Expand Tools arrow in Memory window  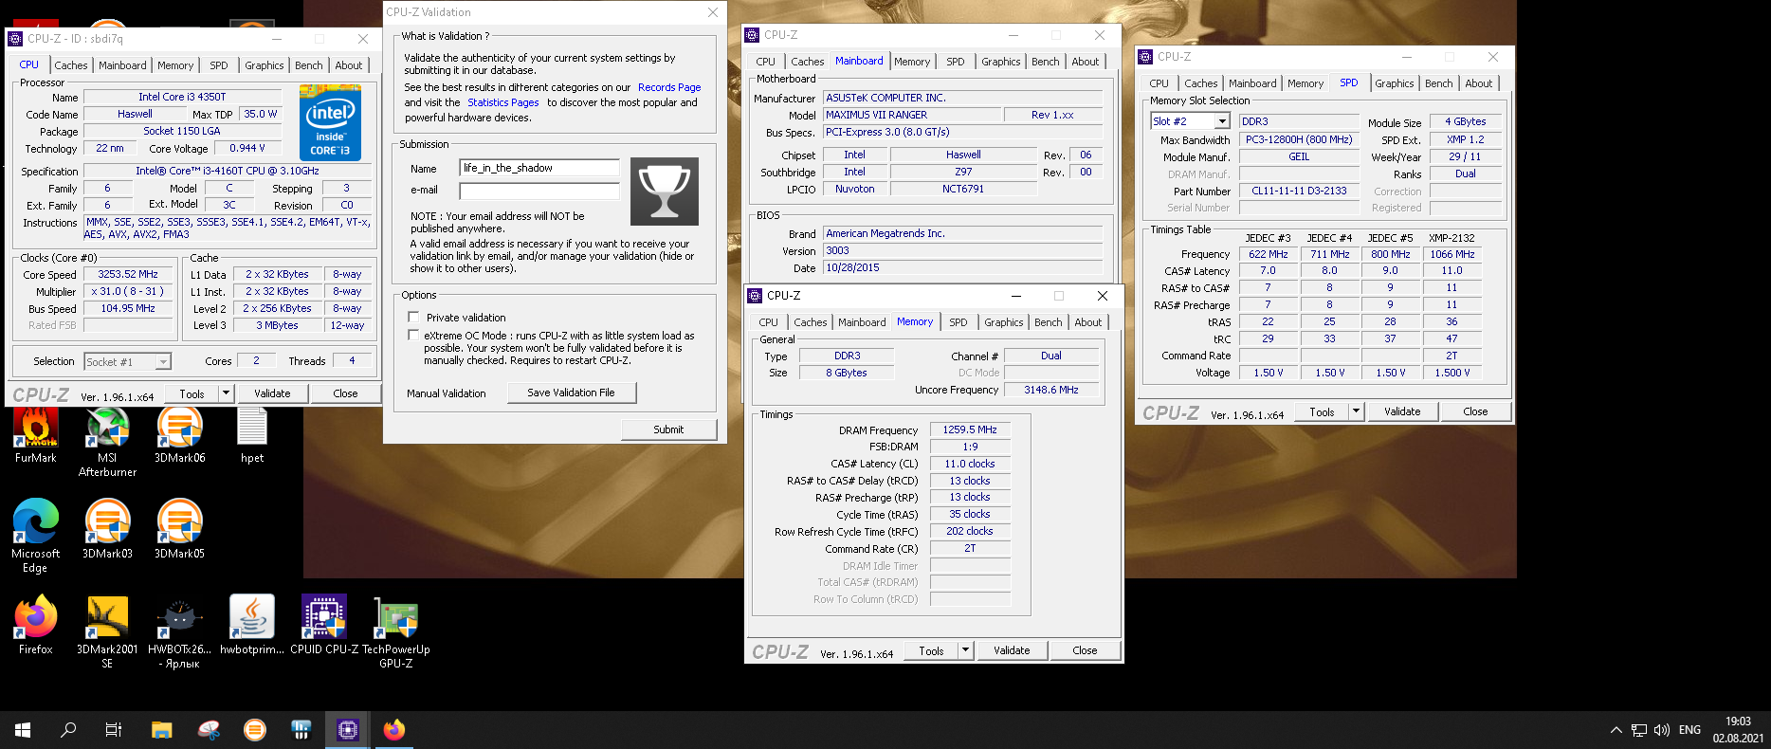[965, 650]
